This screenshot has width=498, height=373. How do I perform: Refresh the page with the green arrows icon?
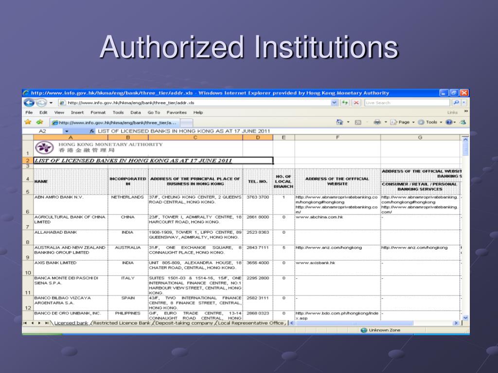click(x=345, y=103)
